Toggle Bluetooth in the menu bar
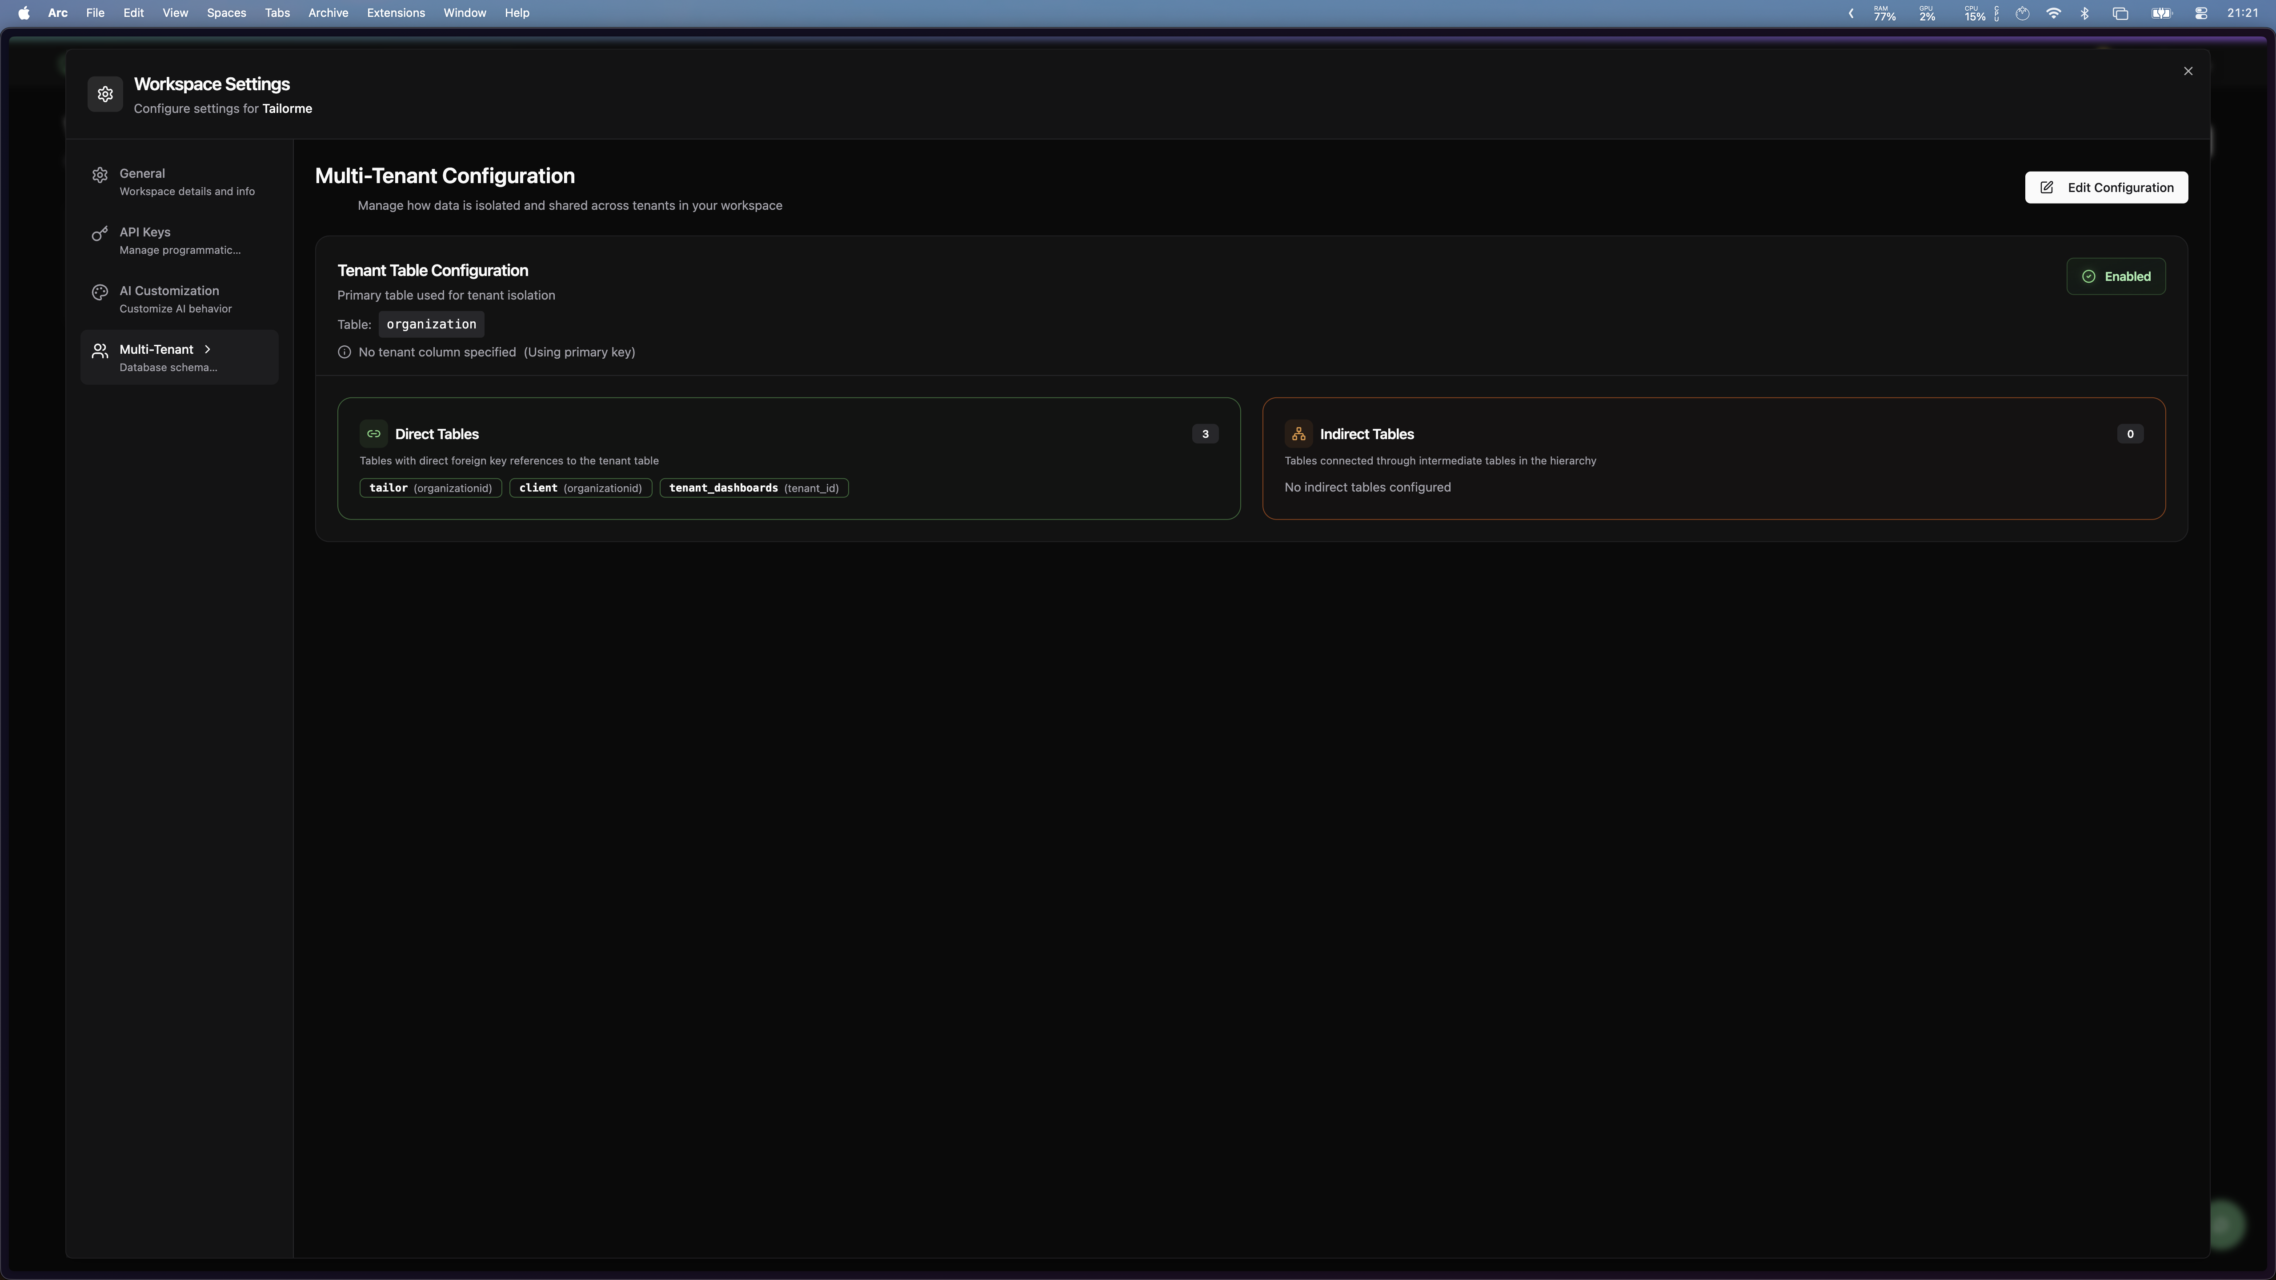Image resolution: width=2276 pixels, height=1280 pixels. [x=2085, y=12]
